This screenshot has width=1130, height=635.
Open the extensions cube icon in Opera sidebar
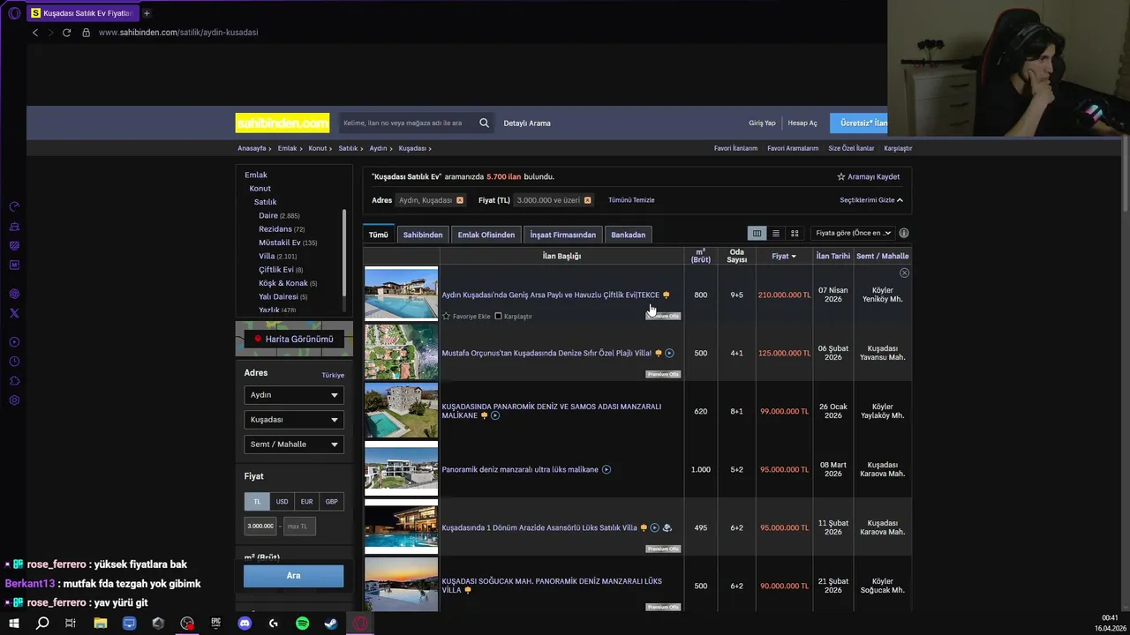point(14,381)
